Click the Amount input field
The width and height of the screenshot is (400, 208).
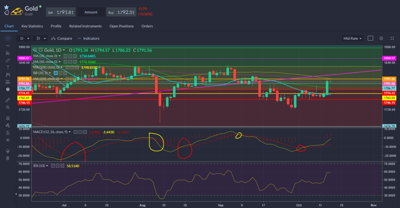[x=91, y=12]
